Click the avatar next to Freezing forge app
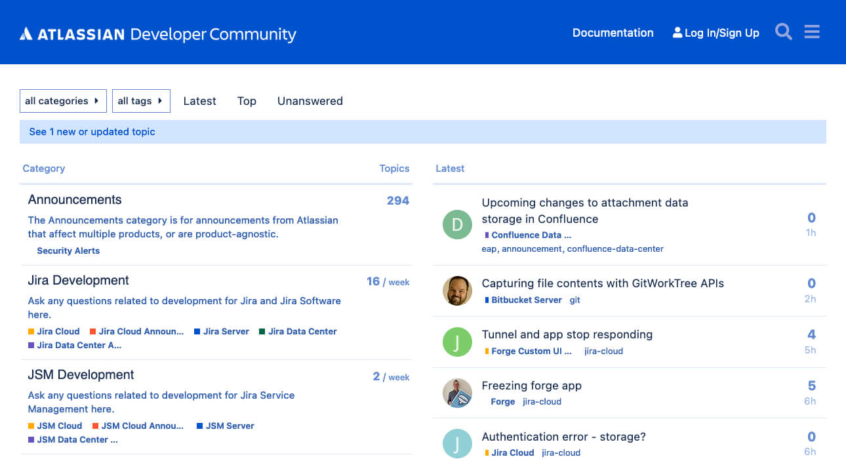 click(457, 393)
